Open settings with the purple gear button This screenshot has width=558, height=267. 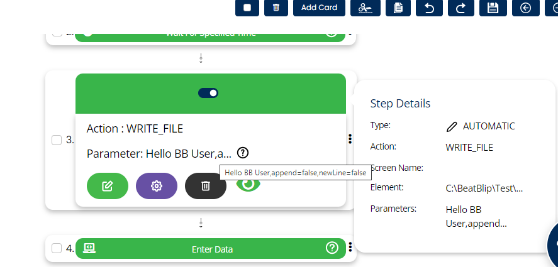(157, 185)
